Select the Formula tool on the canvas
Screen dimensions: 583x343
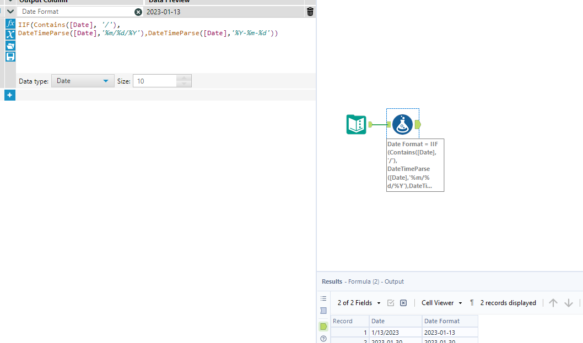coord(402,124)
